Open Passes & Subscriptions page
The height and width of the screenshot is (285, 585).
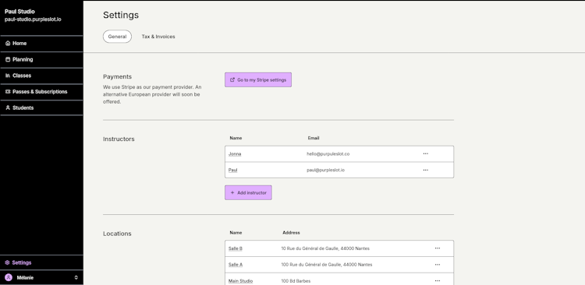(x=41, y=92)
